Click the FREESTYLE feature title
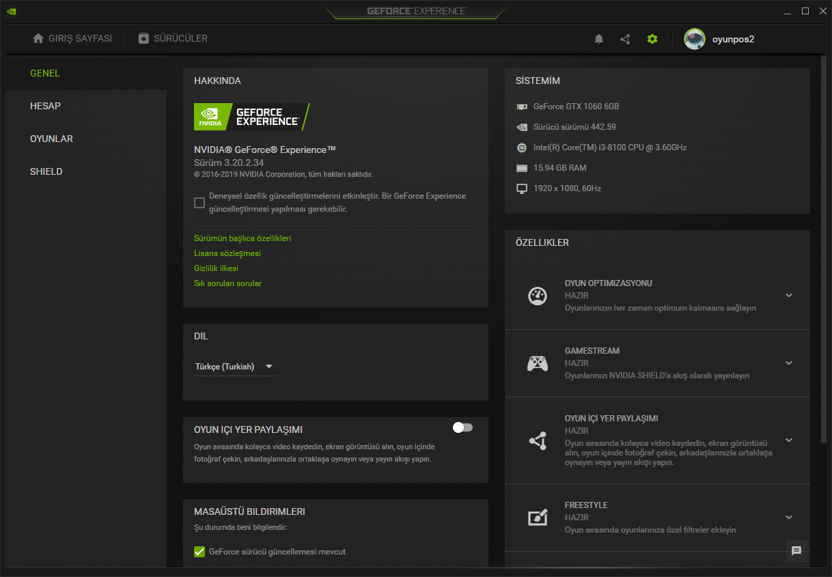 586,505
